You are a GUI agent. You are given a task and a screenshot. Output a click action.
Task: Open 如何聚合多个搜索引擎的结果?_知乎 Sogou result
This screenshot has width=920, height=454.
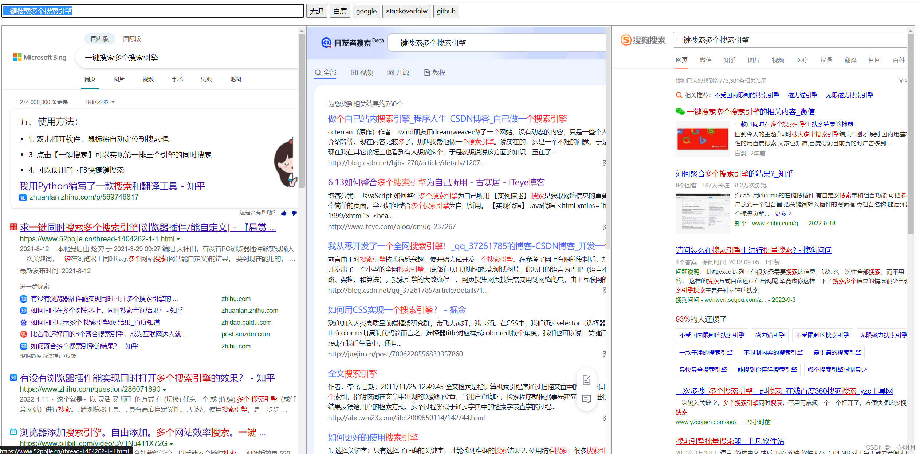734,174
